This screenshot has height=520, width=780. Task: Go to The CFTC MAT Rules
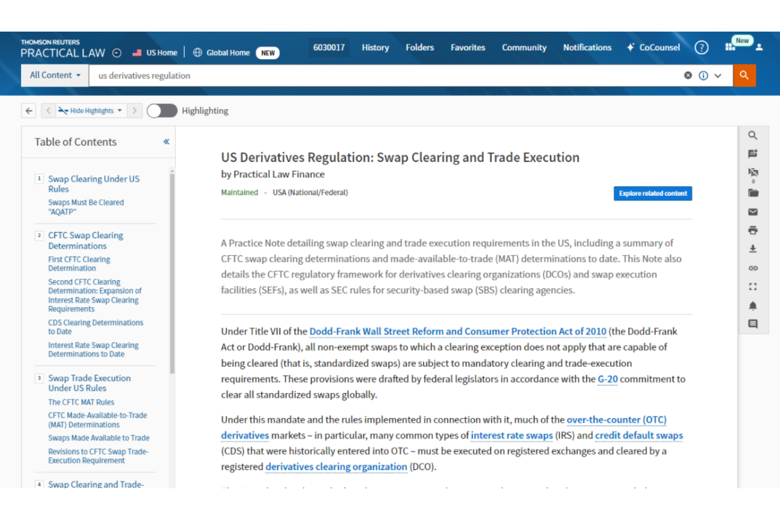[81, 402]
